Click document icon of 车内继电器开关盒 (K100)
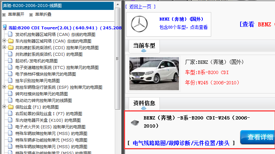The image size is (275, 154). click(x=10, y=120)
